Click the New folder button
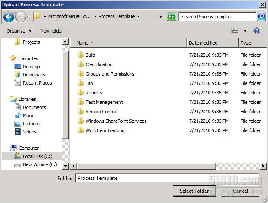Viewport: 268px width, 203px height. click(52, 31)
